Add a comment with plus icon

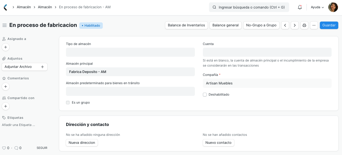click(6, 87)
